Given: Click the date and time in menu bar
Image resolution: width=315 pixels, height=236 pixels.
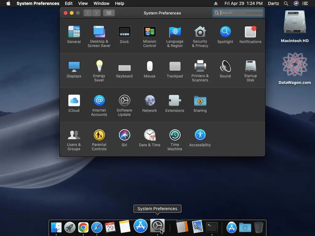Looking at the screenshot, I should (244, 3).
